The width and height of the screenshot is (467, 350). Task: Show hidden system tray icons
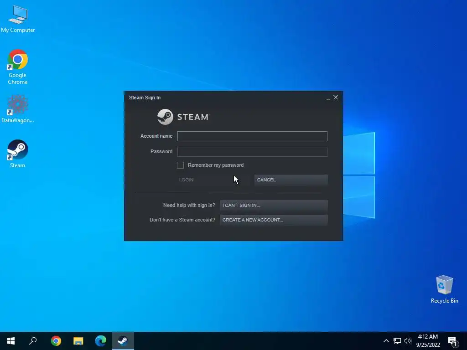[386, 341]
